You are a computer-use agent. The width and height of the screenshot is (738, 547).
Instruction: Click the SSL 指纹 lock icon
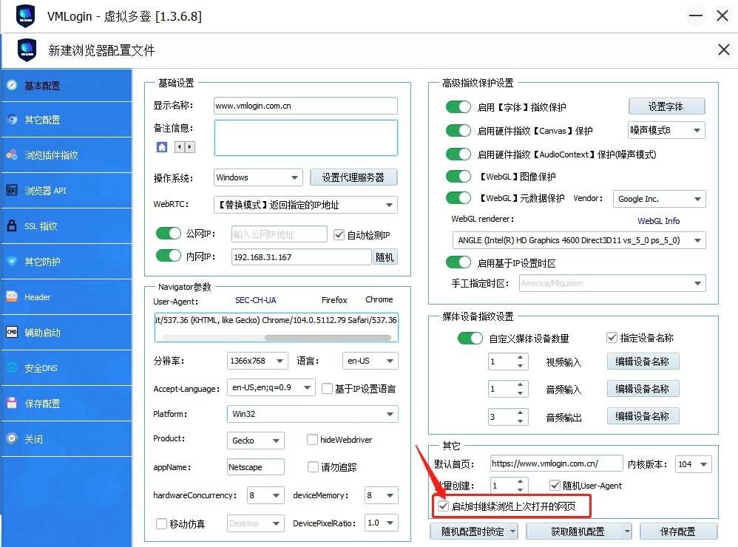pyautogui.click(x=12, y=226)
